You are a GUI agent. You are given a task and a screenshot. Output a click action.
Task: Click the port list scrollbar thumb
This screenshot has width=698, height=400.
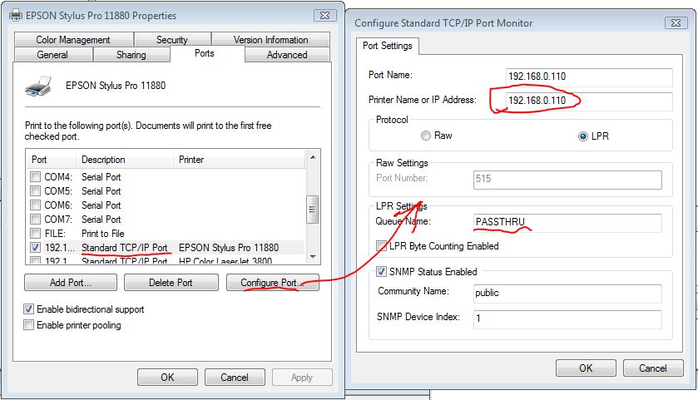pyautogui.click(x=313, y=209)
